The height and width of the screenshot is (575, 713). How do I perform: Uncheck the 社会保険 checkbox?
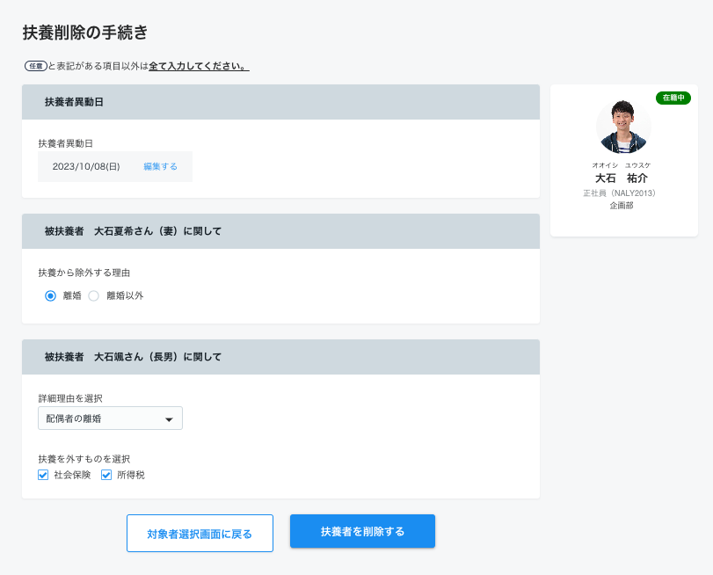(43, 475)
